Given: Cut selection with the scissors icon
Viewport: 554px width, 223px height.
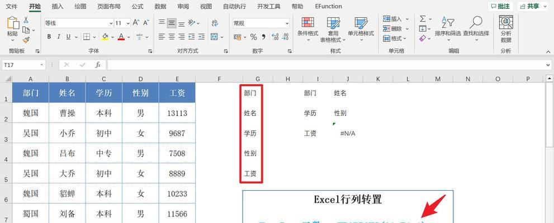Looking at the screenshot, I should pos(26,20).
